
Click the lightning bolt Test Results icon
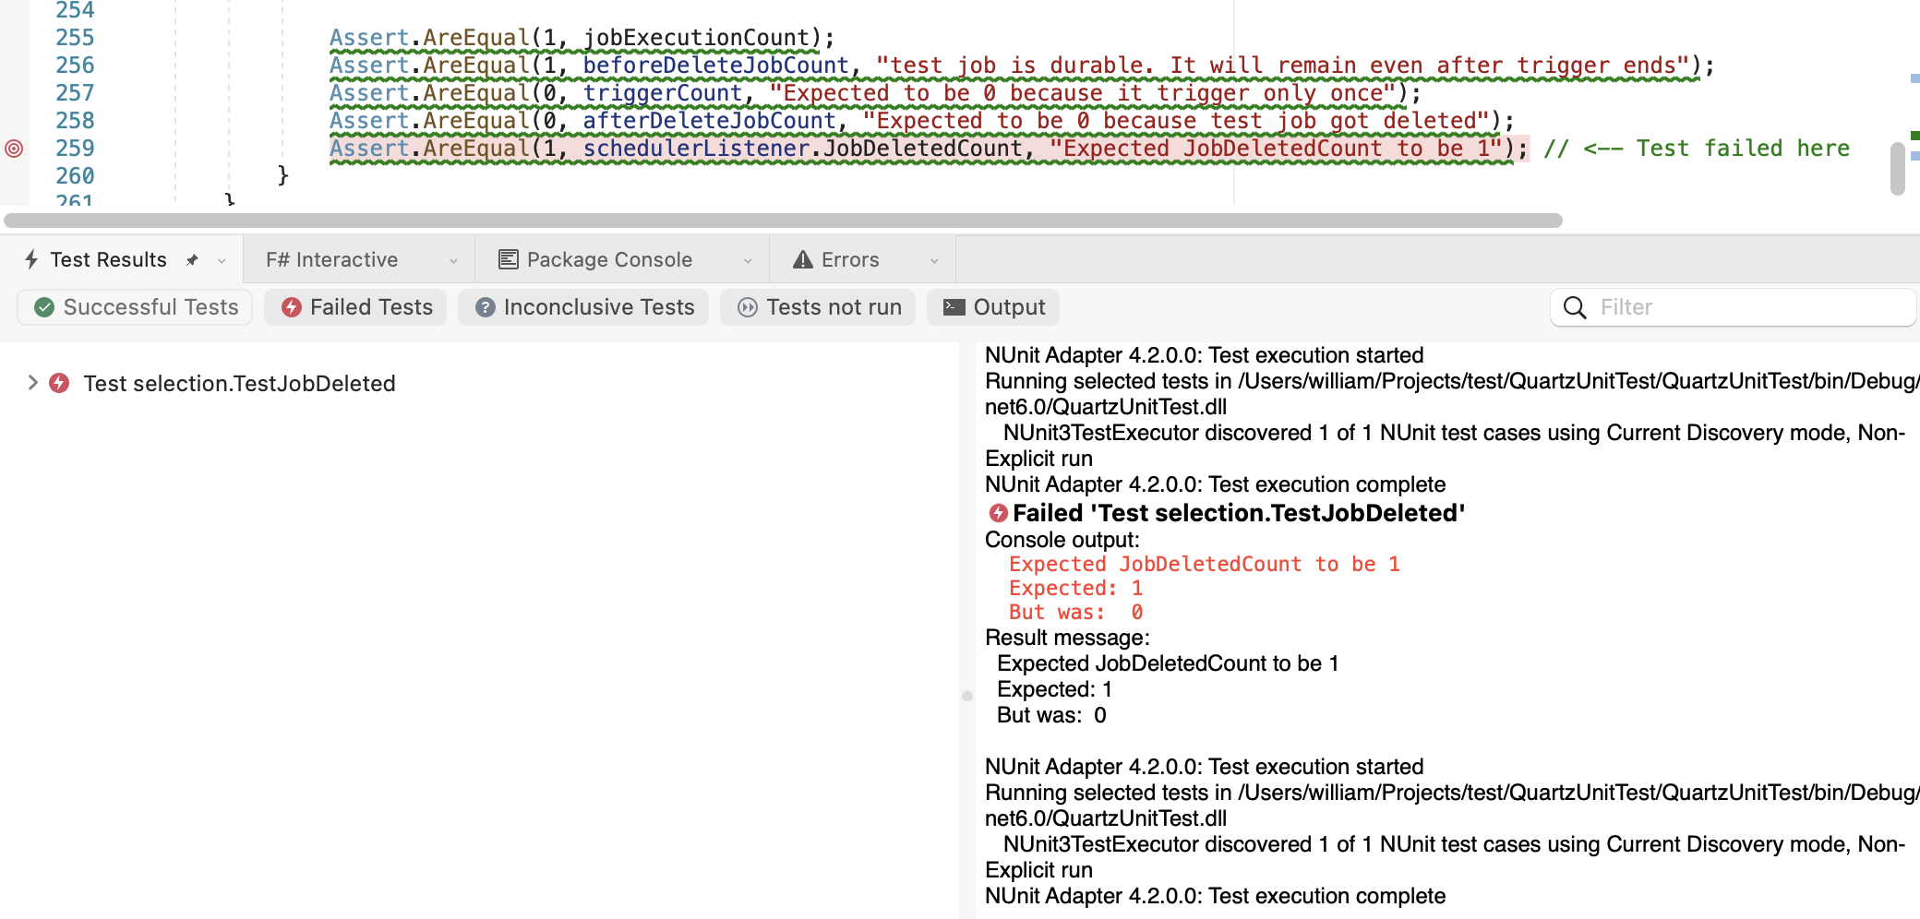click(x=30, y=259)
